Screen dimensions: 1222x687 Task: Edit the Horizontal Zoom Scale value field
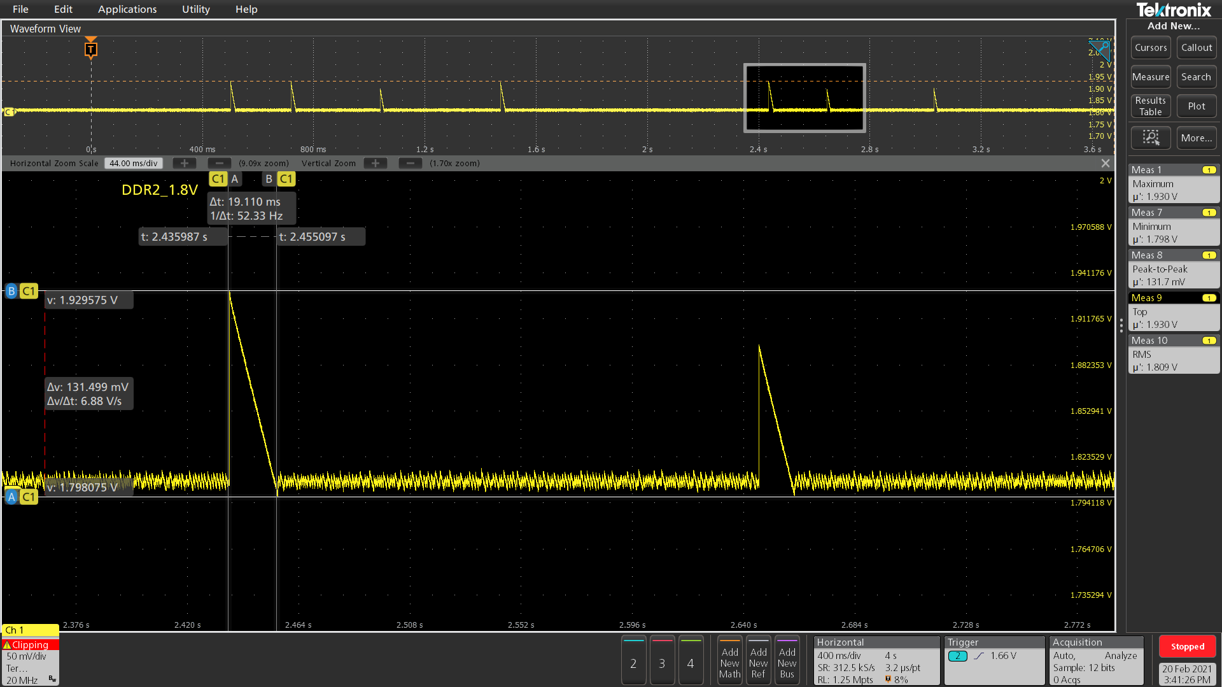tap(134, 164)
